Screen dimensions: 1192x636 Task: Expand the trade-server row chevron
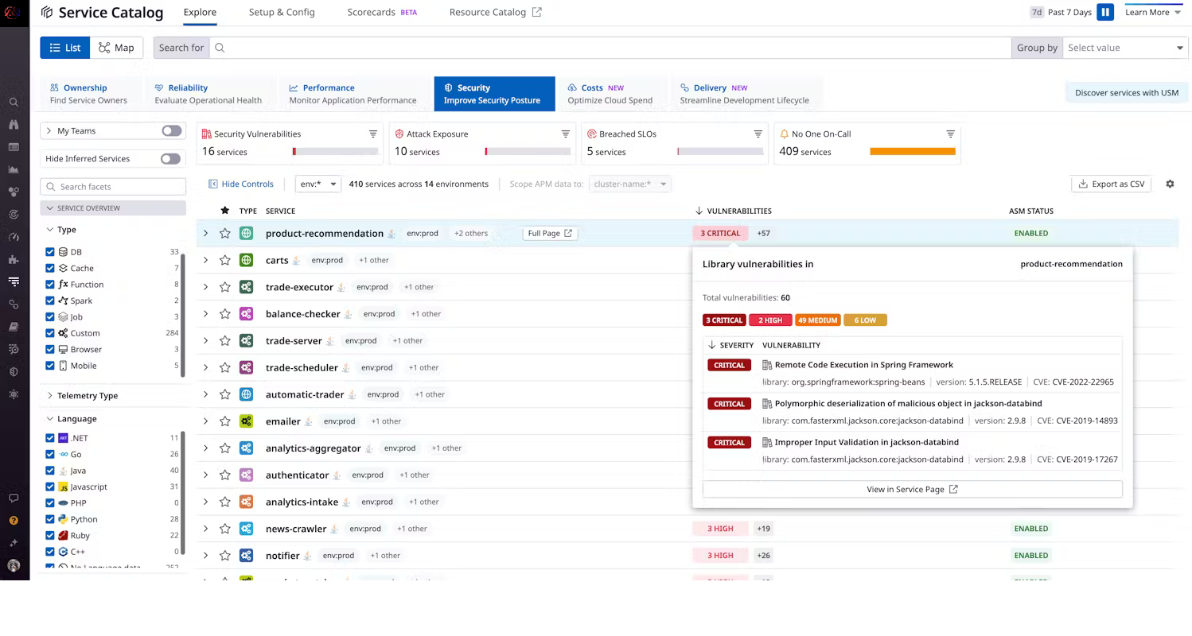(x=205, y=340)
